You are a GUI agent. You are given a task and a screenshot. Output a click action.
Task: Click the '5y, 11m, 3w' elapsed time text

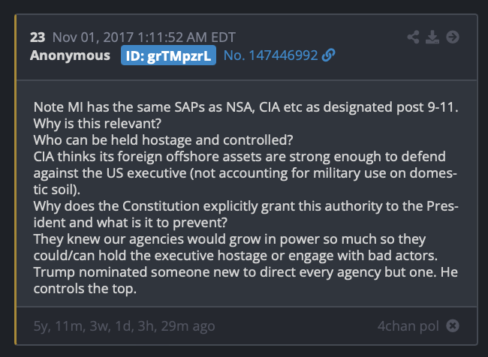click(124, 325)
